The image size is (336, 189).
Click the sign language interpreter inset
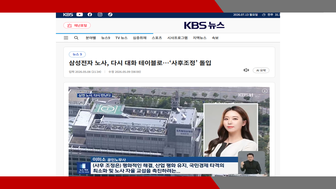251,163
